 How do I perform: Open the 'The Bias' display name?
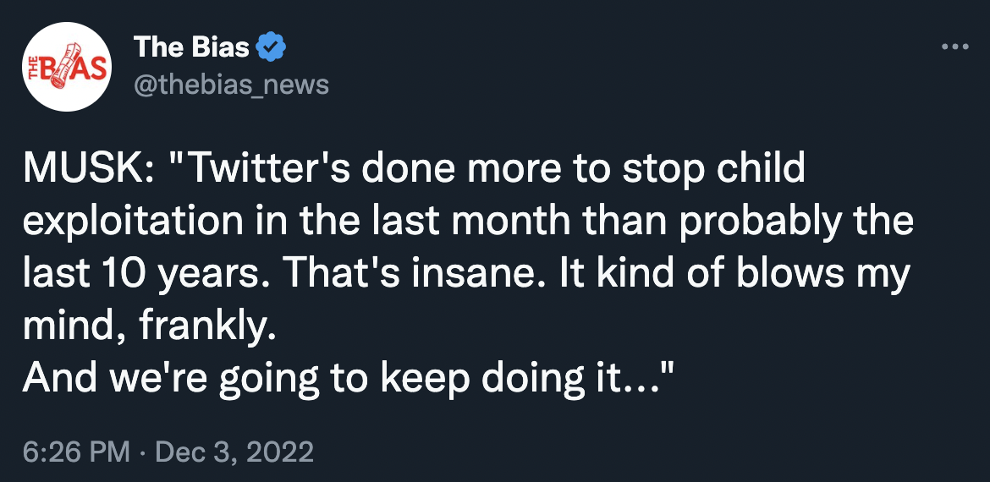191,47
